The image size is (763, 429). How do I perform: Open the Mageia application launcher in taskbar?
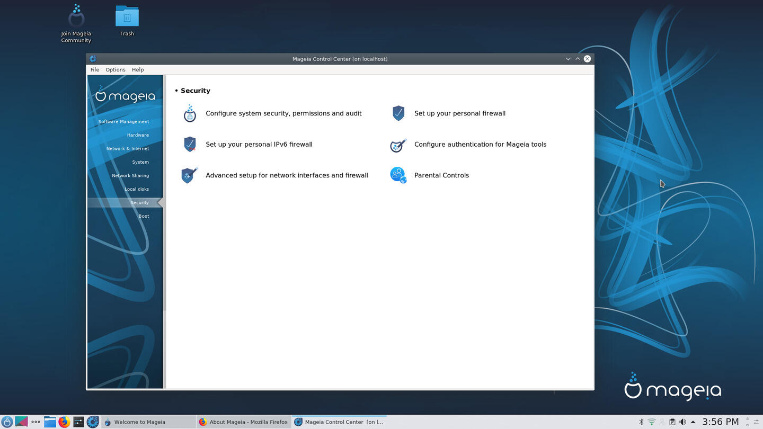(7, 422)
